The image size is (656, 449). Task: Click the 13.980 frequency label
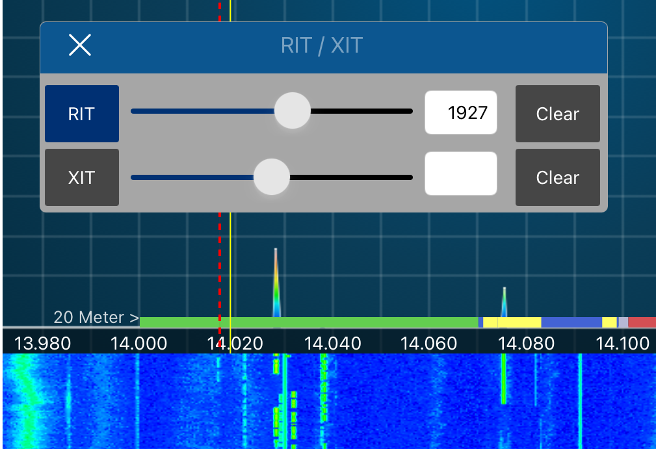pos(43,344)
